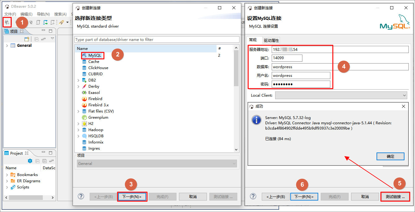
Task: Select the Exasol driver icon
Action: [84, 93]
